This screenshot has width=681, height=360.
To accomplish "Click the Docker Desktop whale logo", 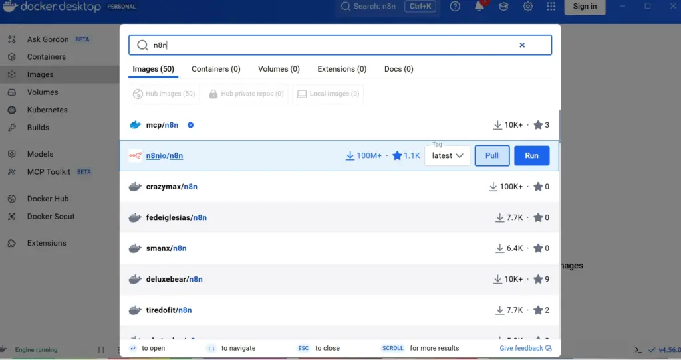I will tap(9, 6).
